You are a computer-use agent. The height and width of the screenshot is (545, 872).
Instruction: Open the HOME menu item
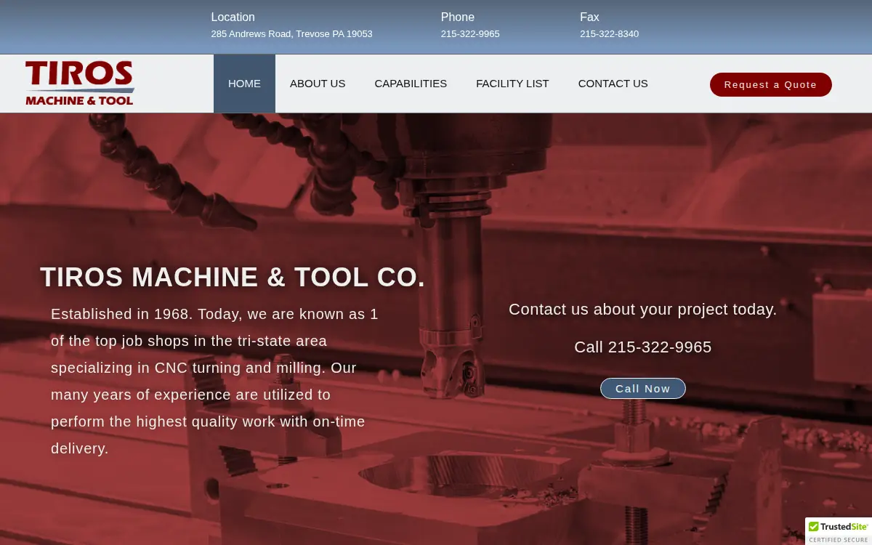(244, 84)
